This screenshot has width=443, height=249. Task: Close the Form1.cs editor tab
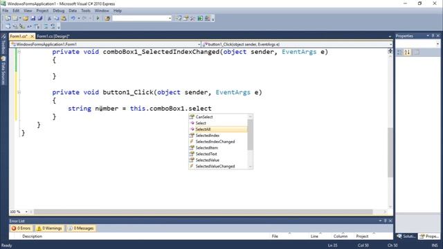coord(32,37)
